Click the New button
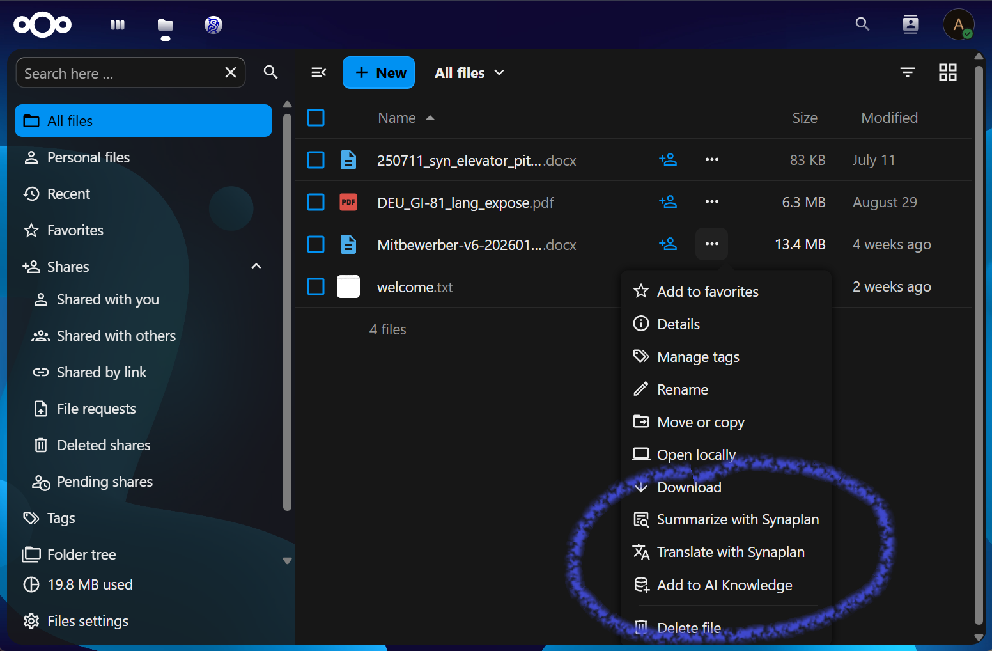Viewport: 992px width, 651px height. click(379, 73)
